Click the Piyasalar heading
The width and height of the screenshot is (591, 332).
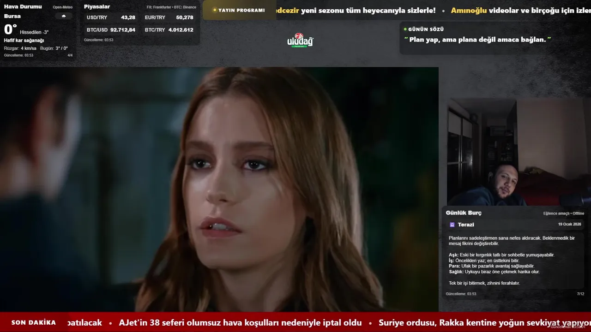97,6
